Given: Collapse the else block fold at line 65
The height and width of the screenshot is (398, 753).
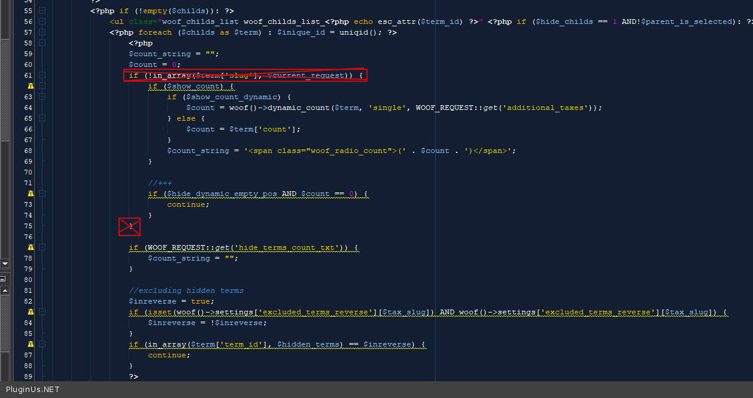Looking at the screenshot, I should (42, 118).
